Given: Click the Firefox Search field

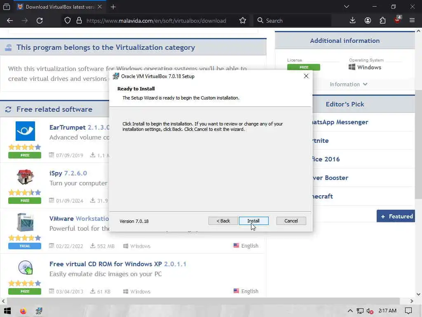Looking at the screenshot, I should click(x=292, y=21).
